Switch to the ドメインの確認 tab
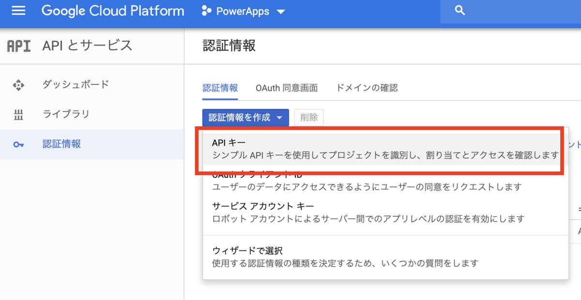The width and height of the screenshot is (581, 300). (x=367, y=88)
